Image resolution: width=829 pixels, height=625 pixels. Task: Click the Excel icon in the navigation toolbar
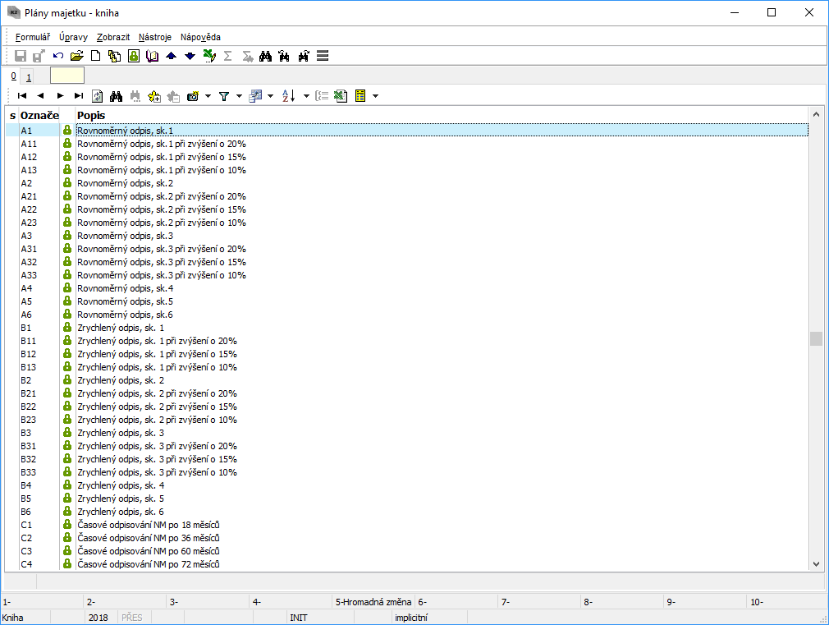(x=341, y=96)
